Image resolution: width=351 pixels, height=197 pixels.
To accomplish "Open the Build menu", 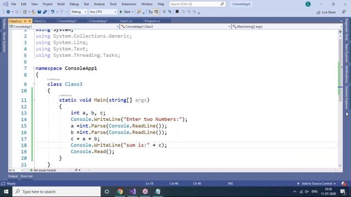I will [61, 4].
